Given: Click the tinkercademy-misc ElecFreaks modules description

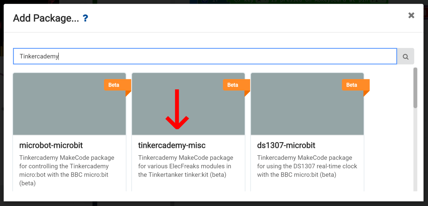Looking at the screenshot, I should pyautogui.click(x=186, y=166).
